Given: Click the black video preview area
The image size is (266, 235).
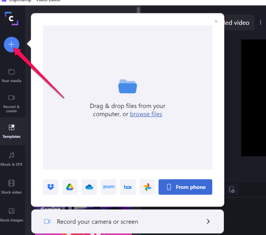Looking at the screenshot, I should click(254, 98).
